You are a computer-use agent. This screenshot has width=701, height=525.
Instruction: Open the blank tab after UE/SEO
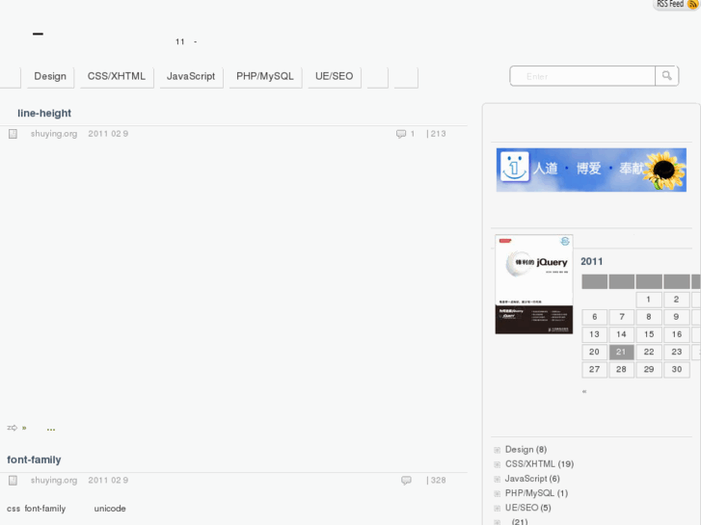[378, 76]
